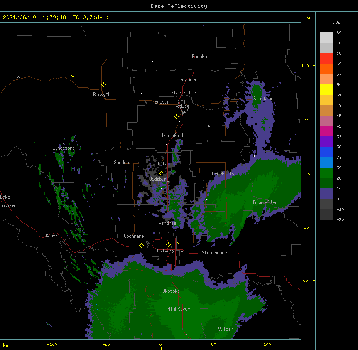Screen dimensions: 358x350
Task: Click the RedDeer city label
Action: 183,106
